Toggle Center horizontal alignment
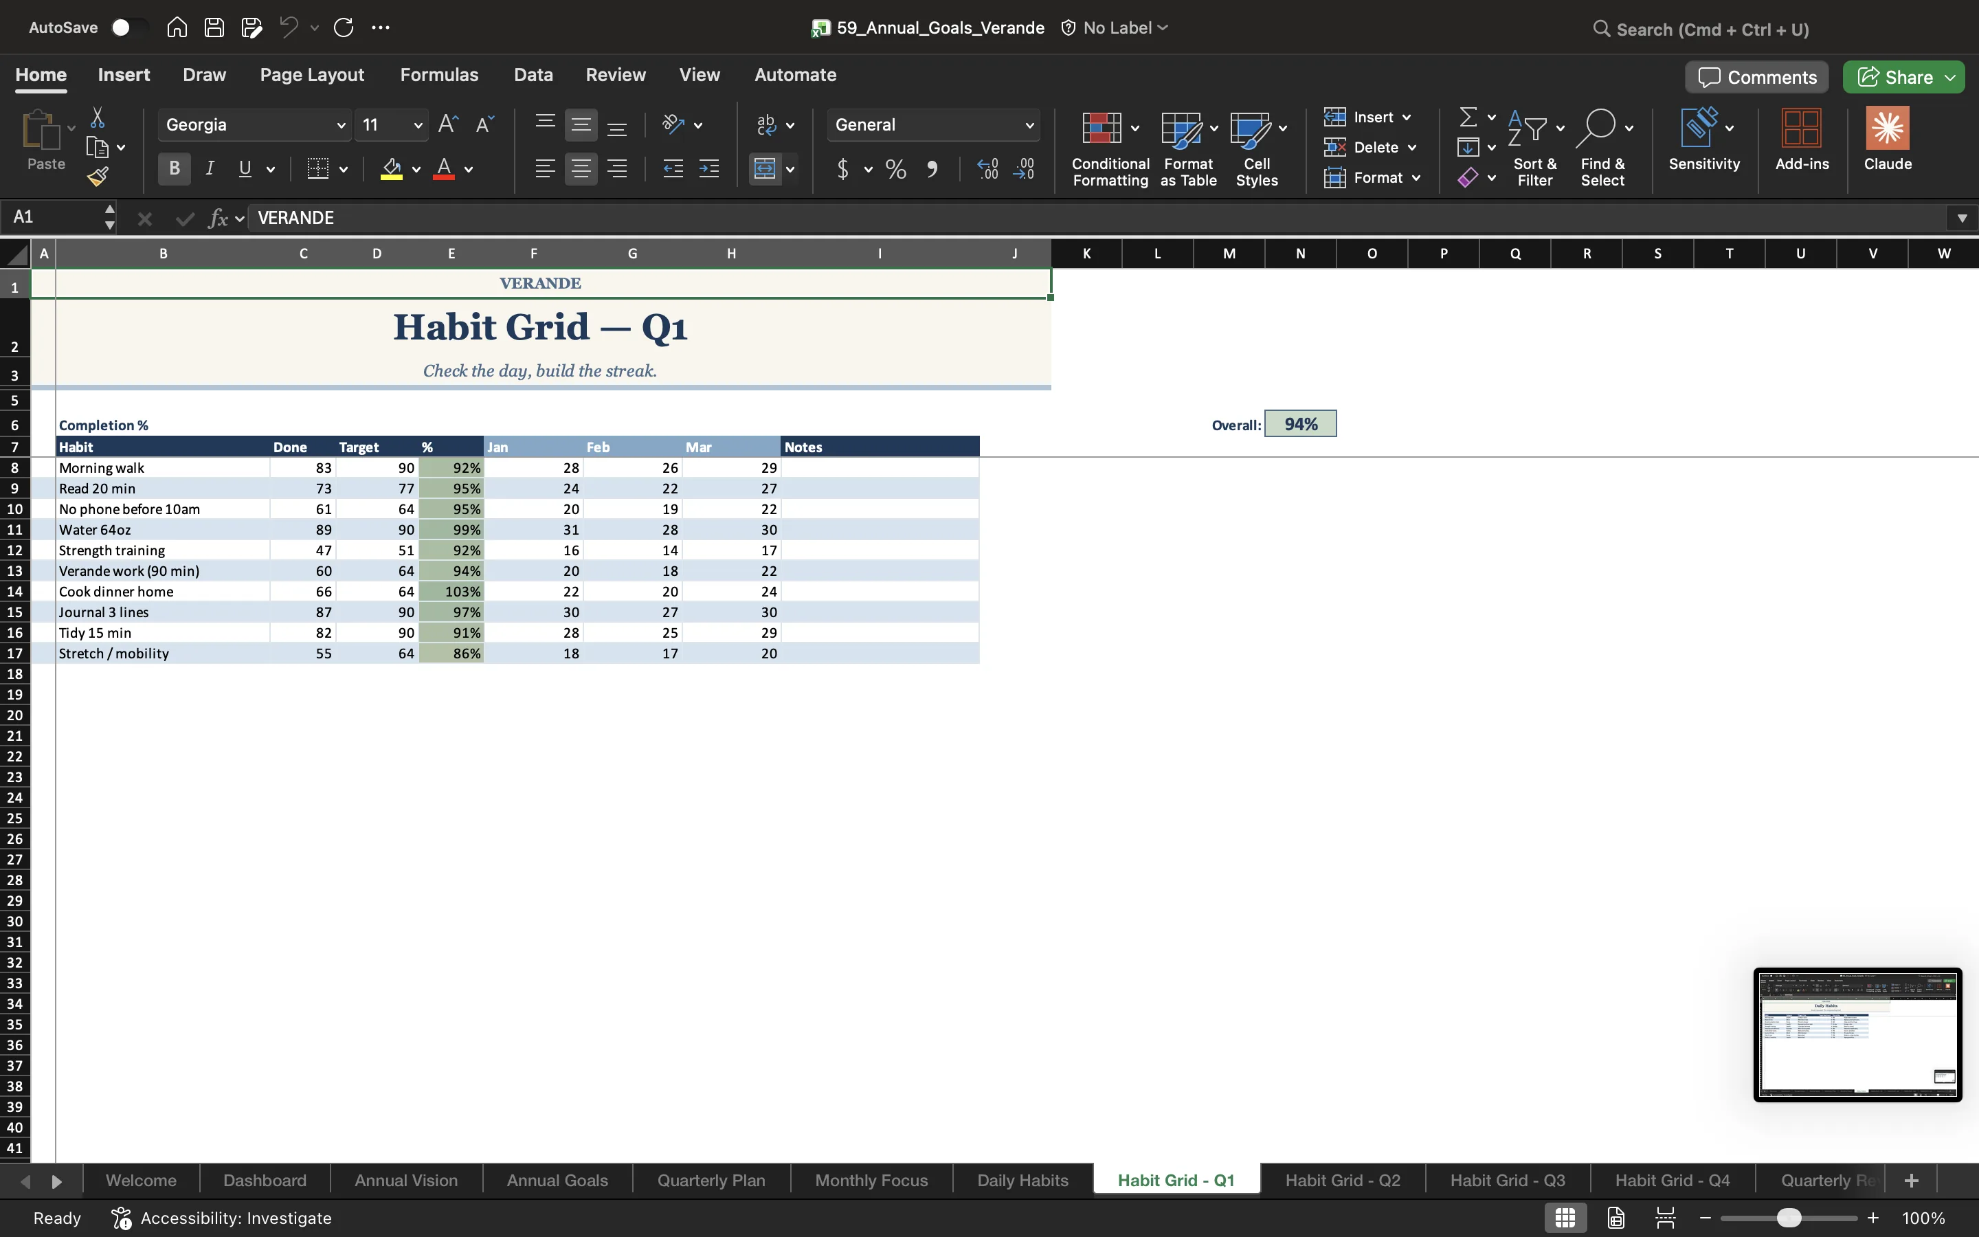 [581, 168]
